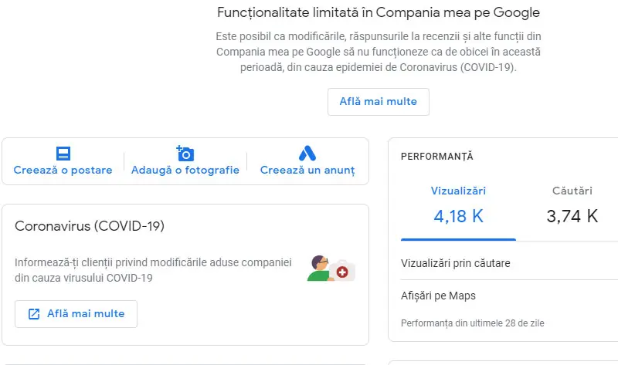This screenshot has width=618, height=365.
Task: Click the 3,74 K searches value
Action: click(x=572, y=216)
